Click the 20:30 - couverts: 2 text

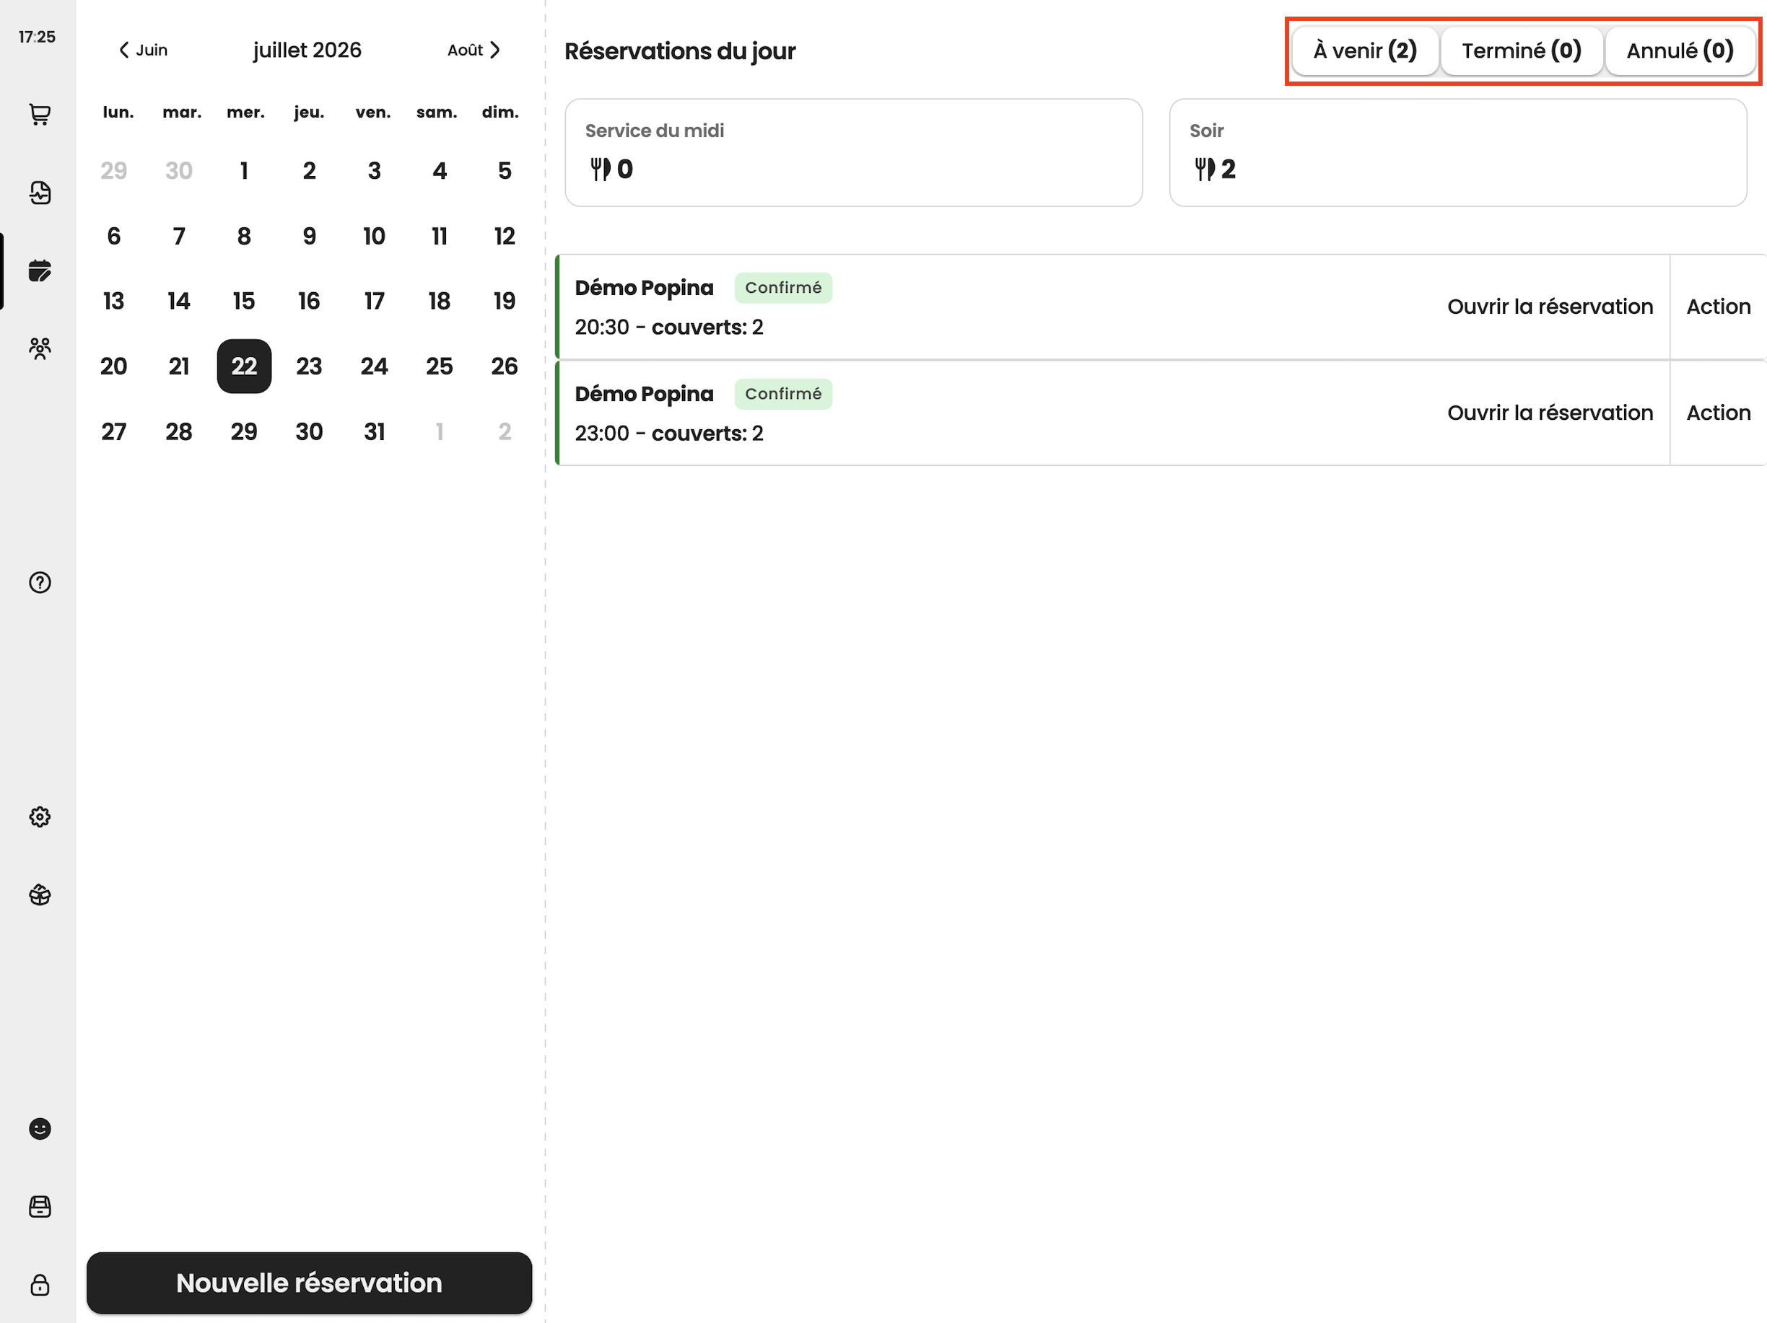click(669, 328)
